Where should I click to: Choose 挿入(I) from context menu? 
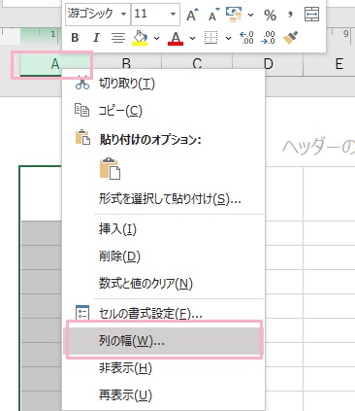pyautogui.click(x=164, y=229)
